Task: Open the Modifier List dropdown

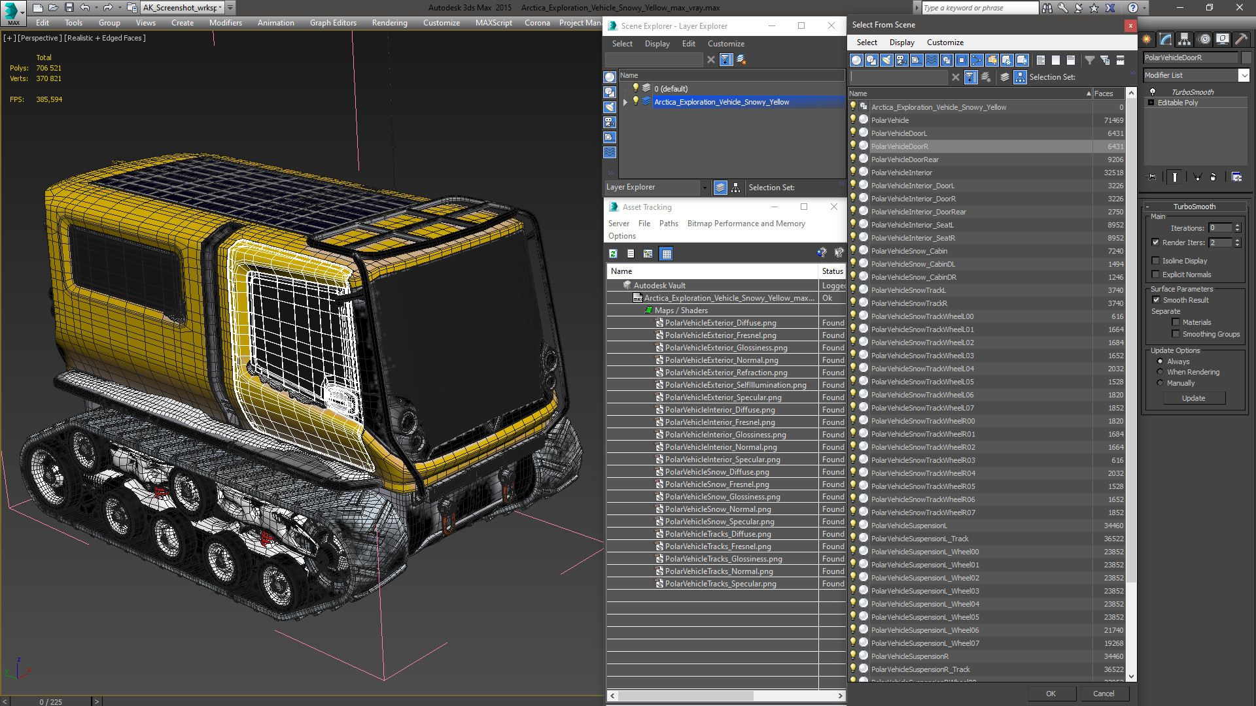Action: click(x=1244, y=75)
